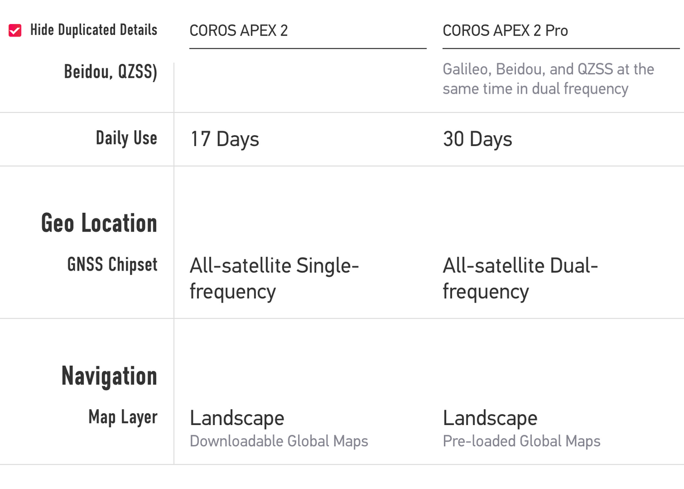Viewport: 684px width, 489px height.
Task: Select the COROS APEX 2 Pro column header
Action: (504, 31)
